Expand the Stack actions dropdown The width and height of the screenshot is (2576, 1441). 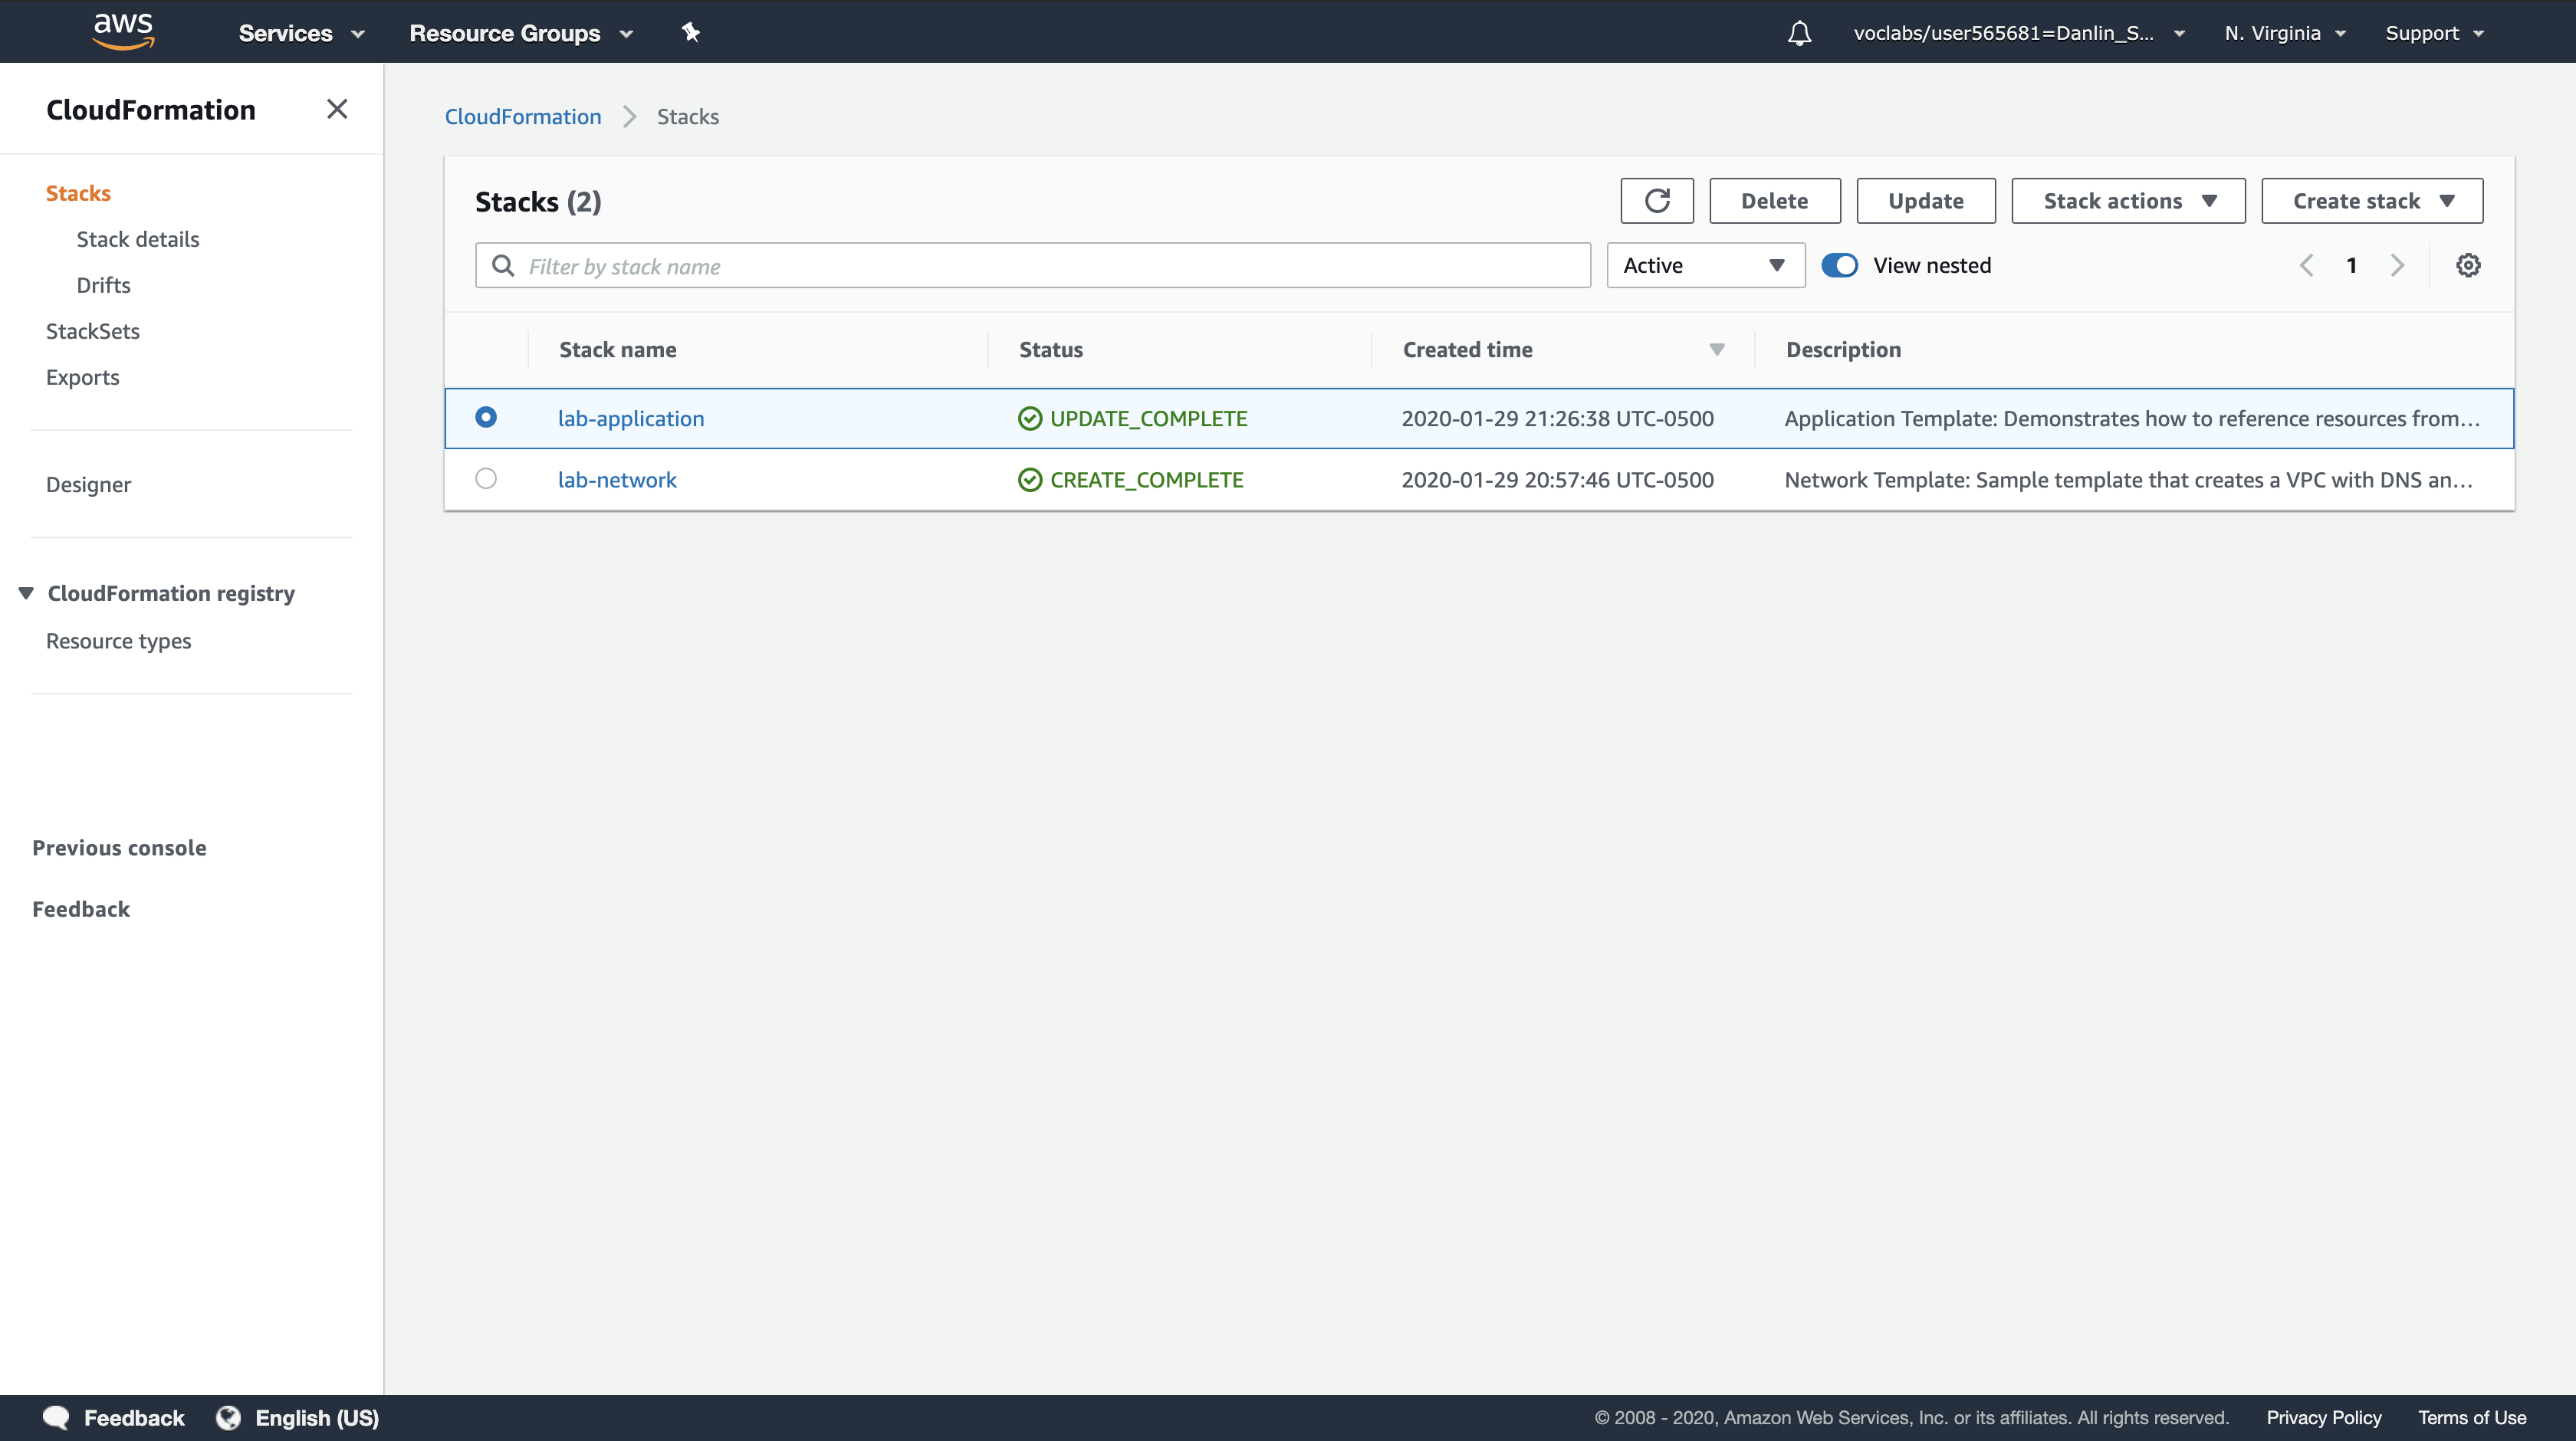tap(2127, 201)
